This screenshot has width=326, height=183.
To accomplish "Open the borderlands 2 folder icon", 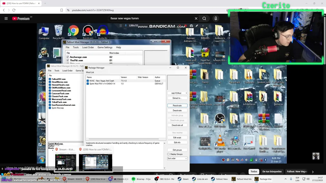I will 249,100.
